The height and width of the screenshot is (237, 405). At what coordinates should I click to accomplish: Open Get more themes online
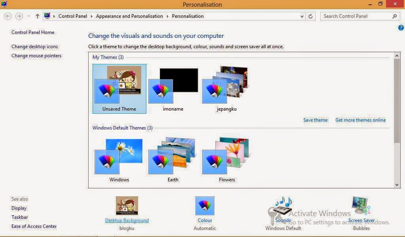pos(360,120)
